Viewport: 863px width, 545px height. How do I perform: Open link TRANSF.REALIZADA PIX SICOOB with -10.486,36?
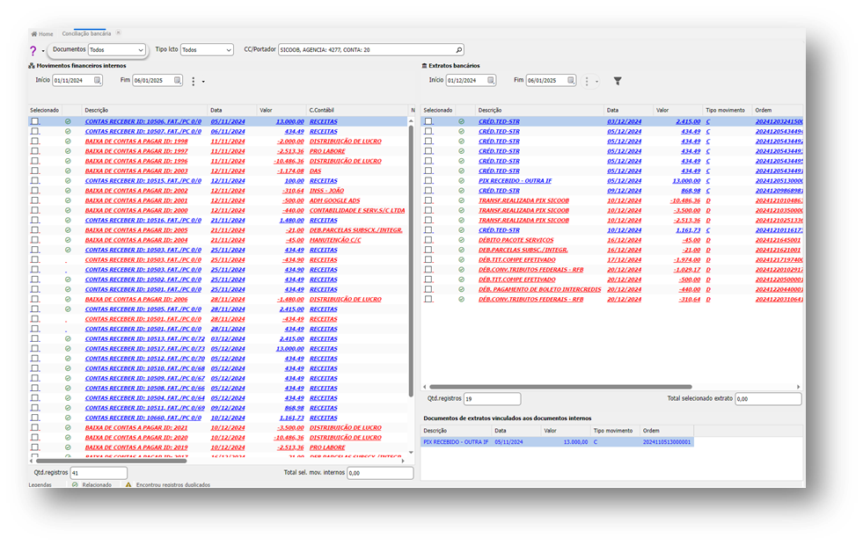tap(524, 200)
